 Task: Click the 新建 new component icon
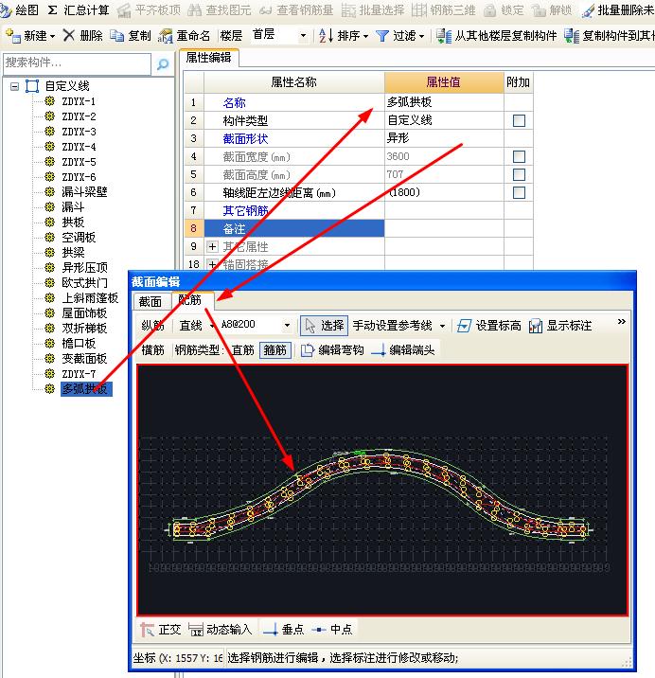point(14,35)
